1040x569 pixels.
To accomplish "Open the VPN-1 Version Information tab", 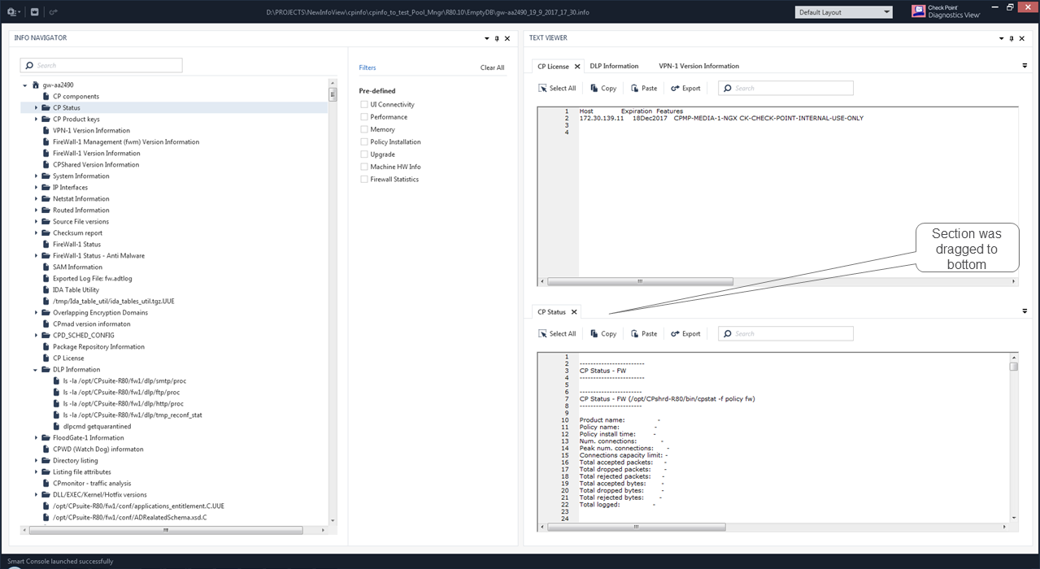I will pyautogui.click(x=698, y=66).
